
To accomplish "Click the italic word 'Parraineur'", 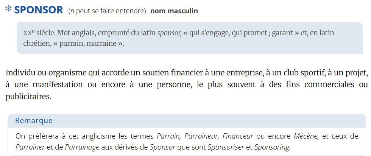I will (x=202, y=136).
